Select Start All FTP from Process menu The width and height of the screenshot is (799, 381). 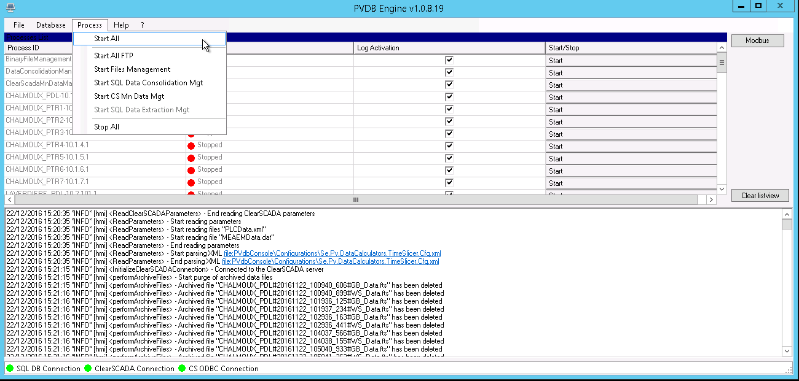[x=114, y=56]
